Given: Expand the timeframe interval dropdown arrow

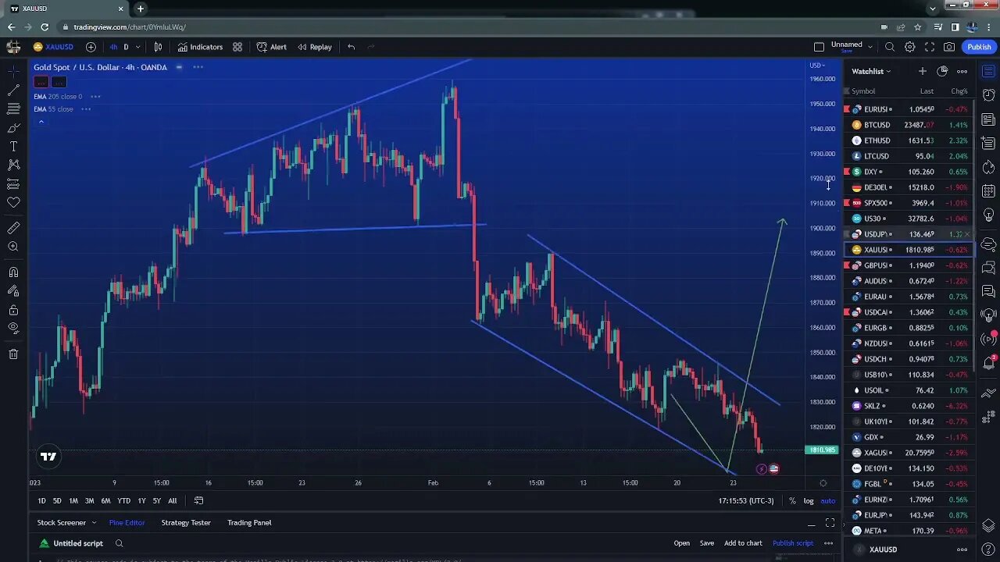Looking at the screenshot, I should click(x=138, y=47).
